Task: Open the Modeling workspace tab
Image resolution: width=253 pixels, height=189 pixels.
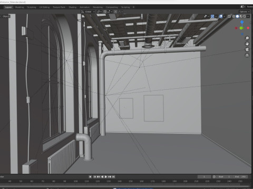Action: (20, 7)
